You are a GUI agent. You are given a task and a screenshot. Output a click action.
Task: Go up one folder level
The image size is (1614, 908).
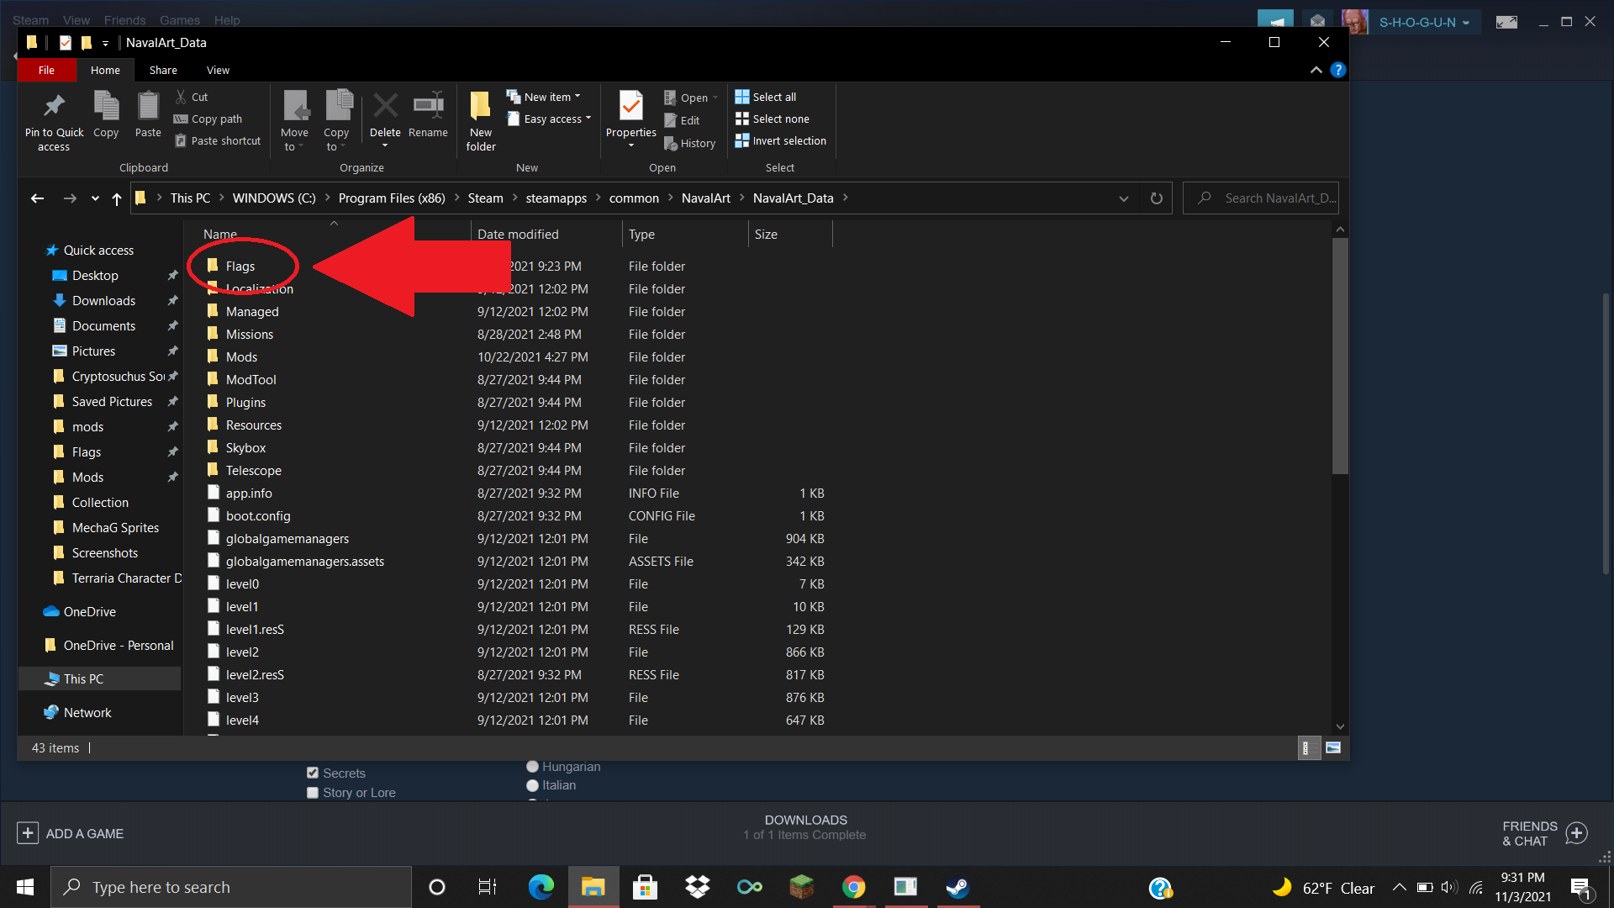pos(117,198)
